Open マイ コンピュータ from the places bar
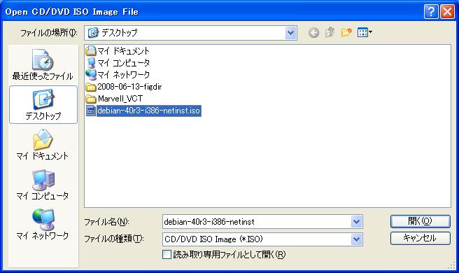The width and height of the screenshot is (459, 273). click(x=43, y=185)
